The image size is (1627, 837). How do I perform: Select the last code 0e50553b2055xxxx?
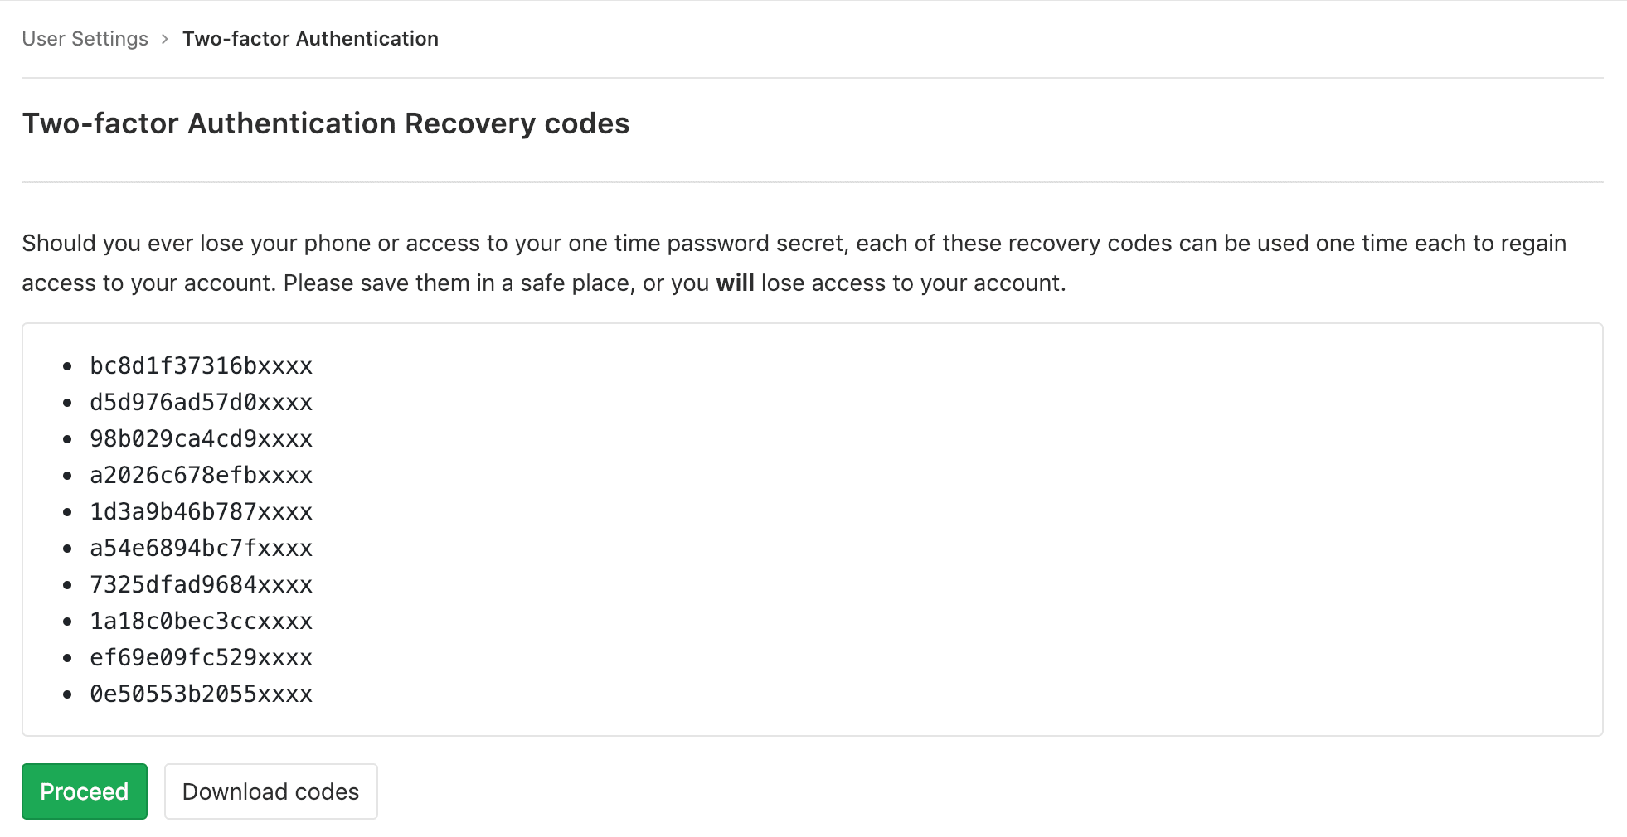(x=202, y=694)
